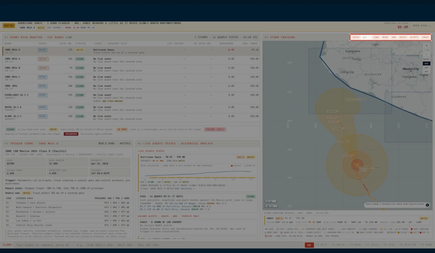The height and width of the screenshot is (253, 435).
Task: Toggle the ALERTS layer on the map
Action: click(x=414, y=37)
